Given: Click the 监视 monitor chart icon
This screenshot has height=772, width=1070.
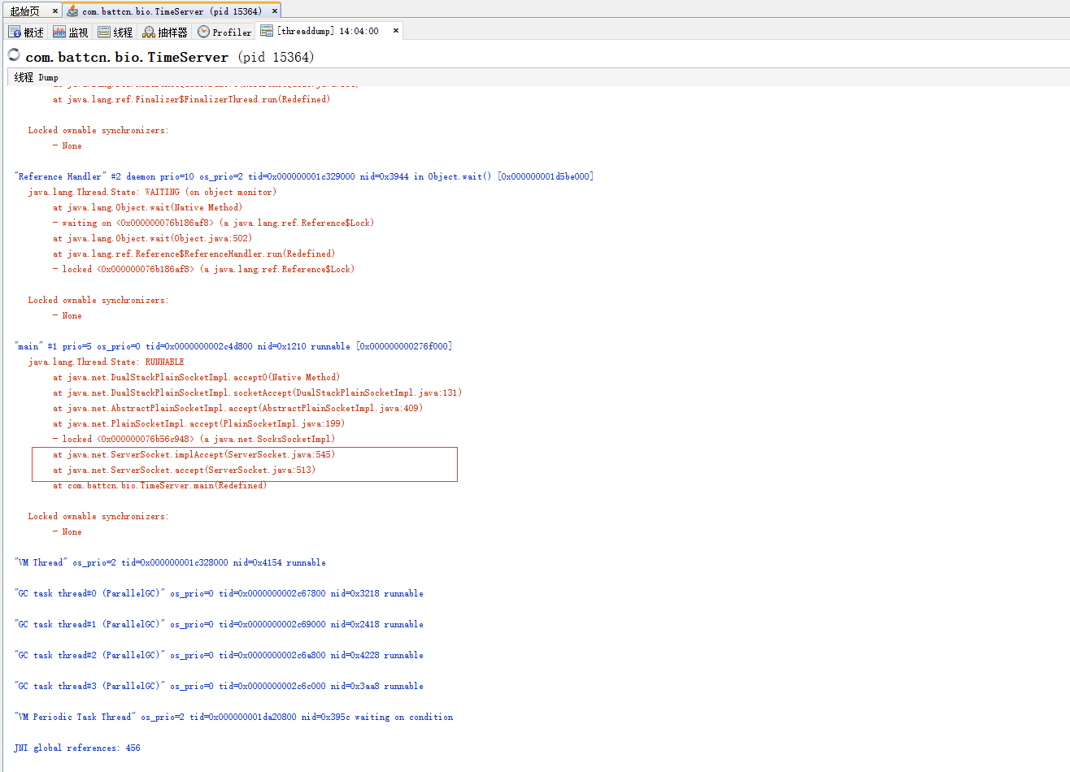Looking at the screenshot, I should point(59,32).
